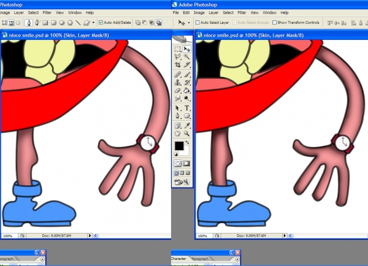
Task: Open left Paragraph palette menu arrow
Action: pos(42,259)
